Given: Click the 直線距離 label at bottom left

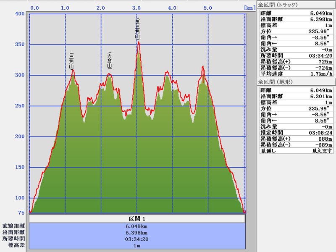Looking at the screenshot, I should click(13, 226).
